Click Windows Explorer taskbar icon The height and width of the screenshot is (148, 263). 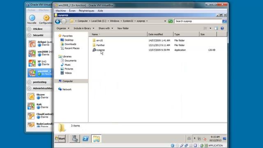pyautogui.click(x=96, y=139)
